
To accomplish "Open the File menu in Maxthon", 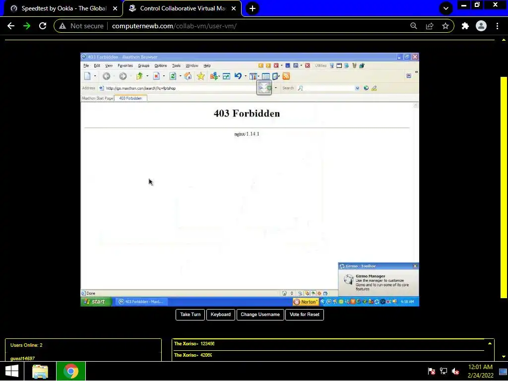I will click(x=86, y=65).
